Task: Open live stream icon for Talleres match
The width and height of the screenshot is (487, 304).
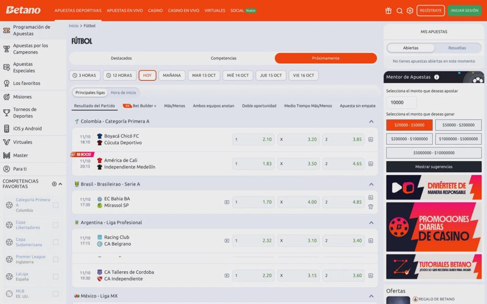Action: [227, 276]
